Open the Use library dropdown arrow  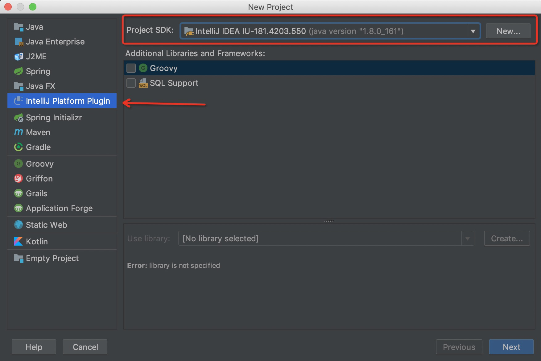468,239
